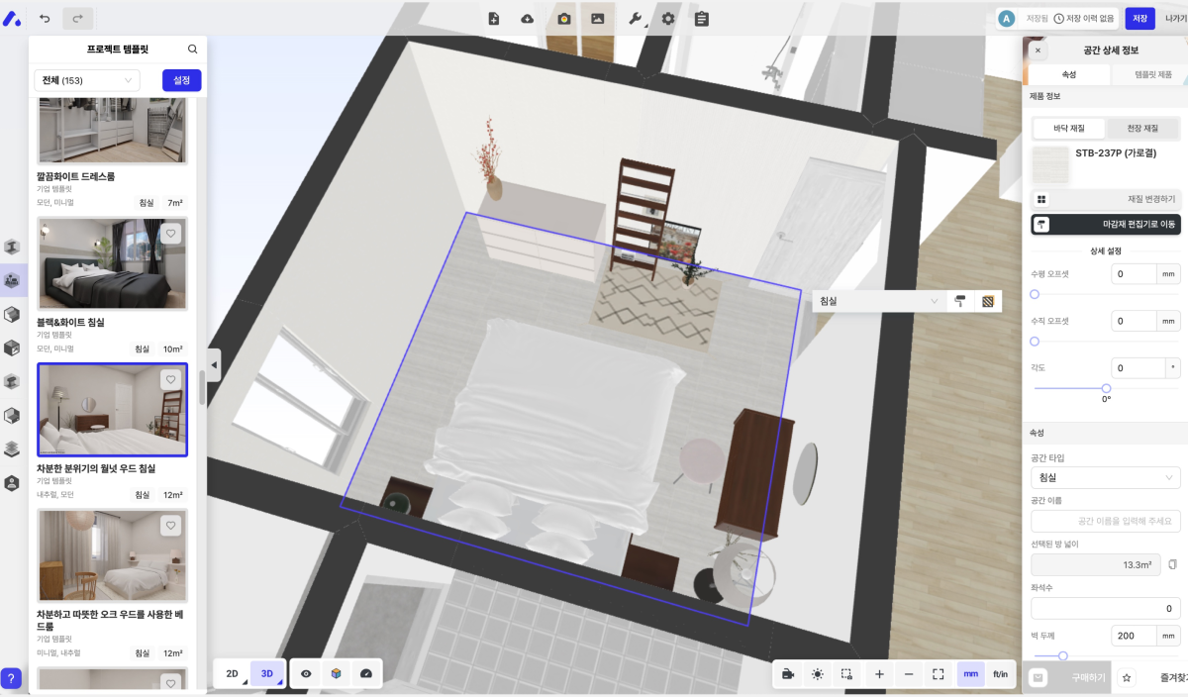Select the 바닥 재질 tab
Screen dimensions: 1188x697
1068,128
